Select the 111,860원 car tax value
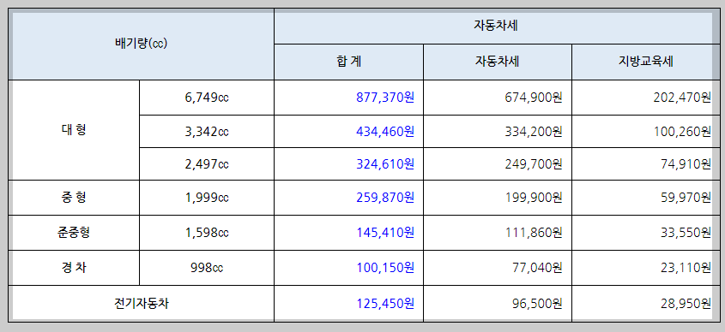725x332 pixels. click(x=534, y=233)
